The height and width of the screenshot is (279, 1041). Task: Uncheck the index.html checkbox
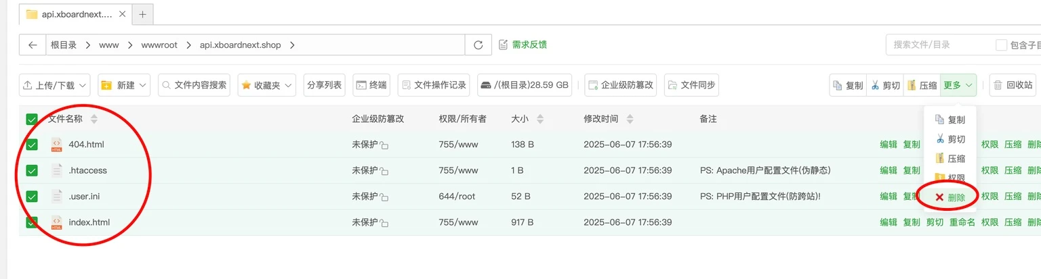(32, 222)
